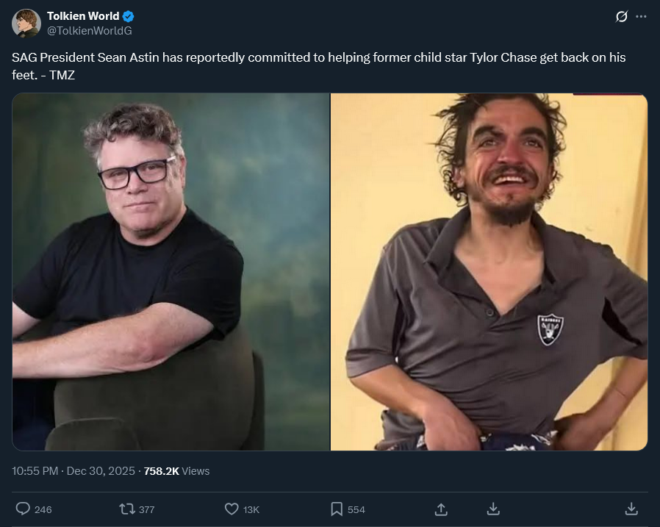The height and width of the screenshot is (527, 660).
Task: Like the post with the heart icon
Action: 232,509
